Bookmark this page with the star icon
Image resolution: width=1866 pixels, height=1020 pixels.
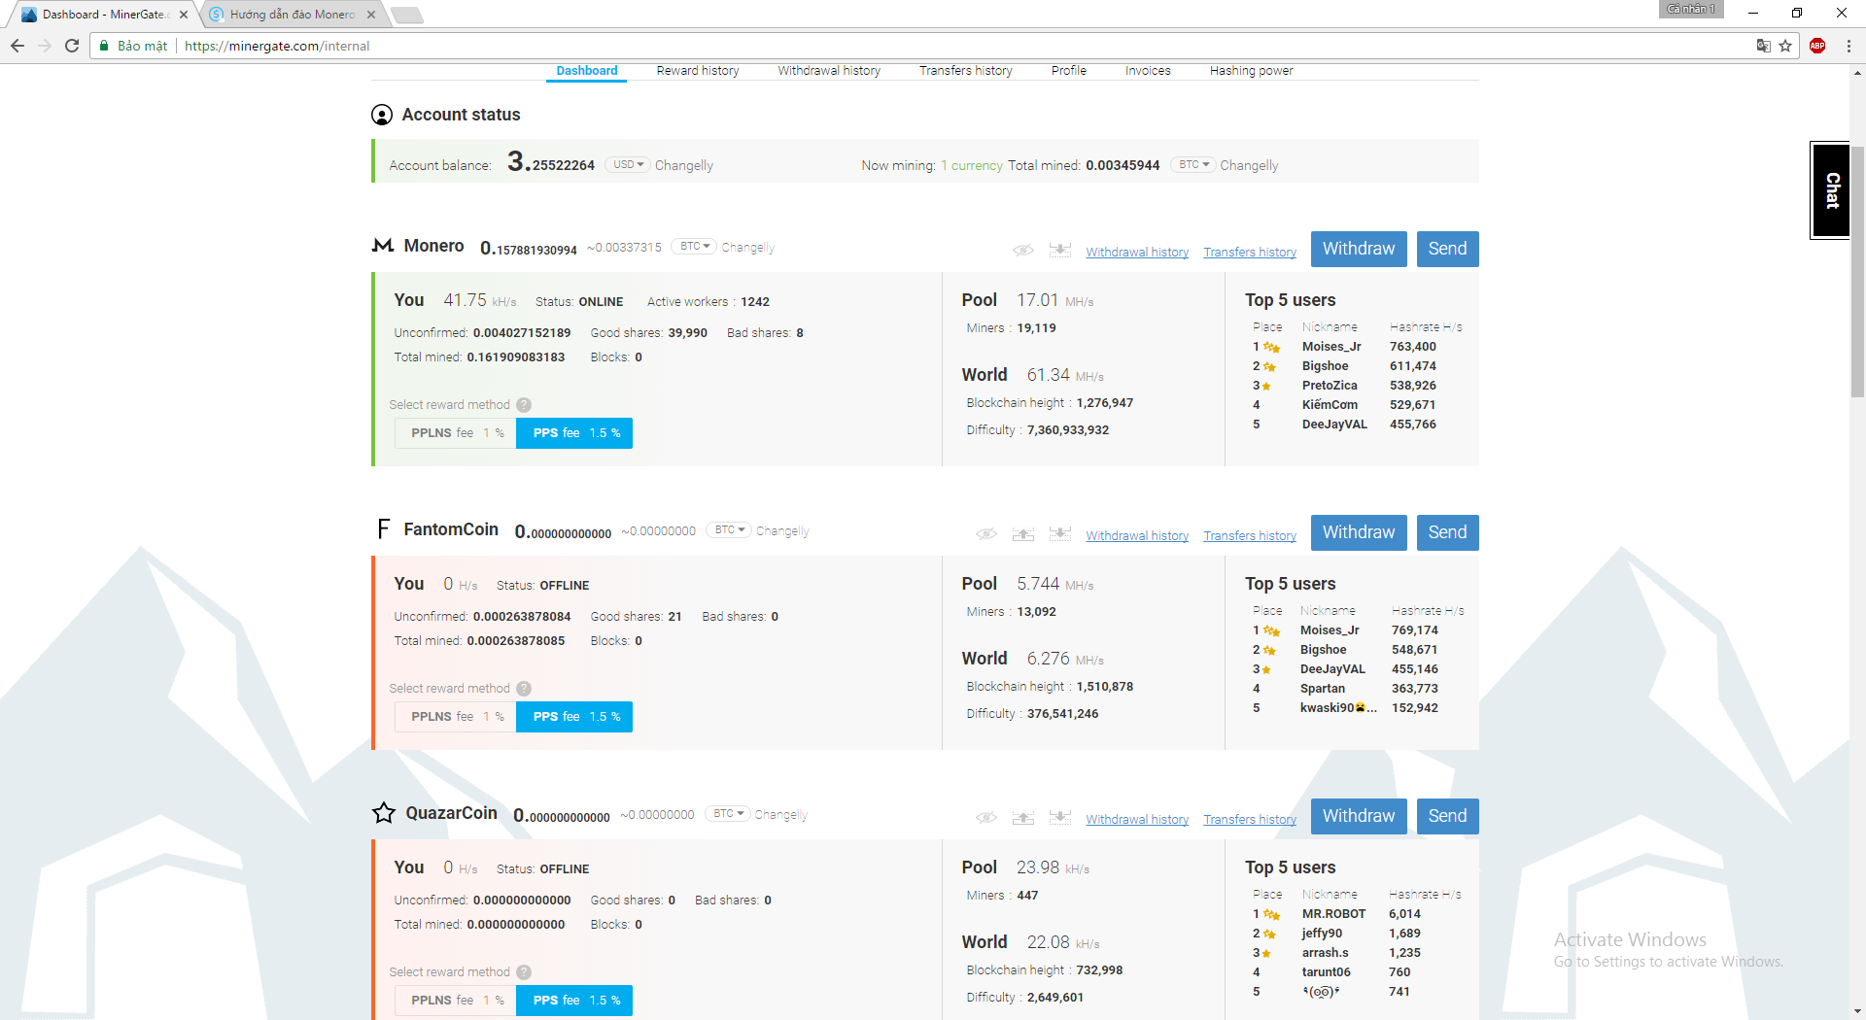(x=1785, y=46)
